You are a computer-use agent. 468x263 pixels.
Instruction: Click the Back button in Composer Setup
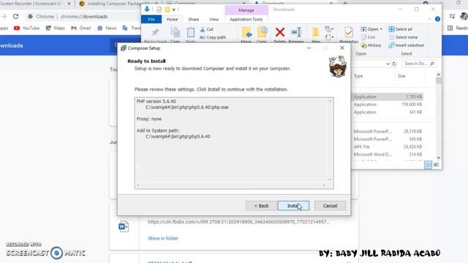261,206
